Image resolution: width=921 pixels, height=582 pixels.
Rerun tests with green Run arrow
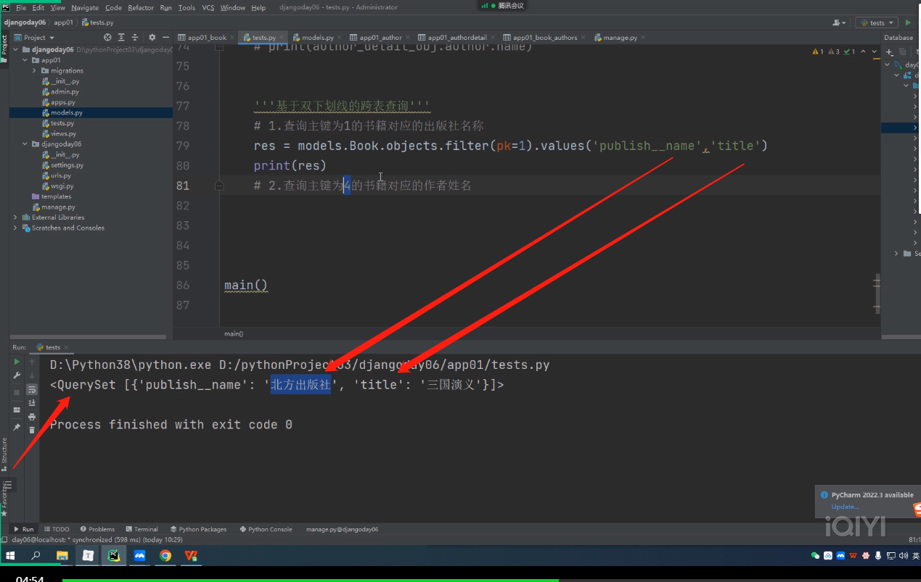17,361
